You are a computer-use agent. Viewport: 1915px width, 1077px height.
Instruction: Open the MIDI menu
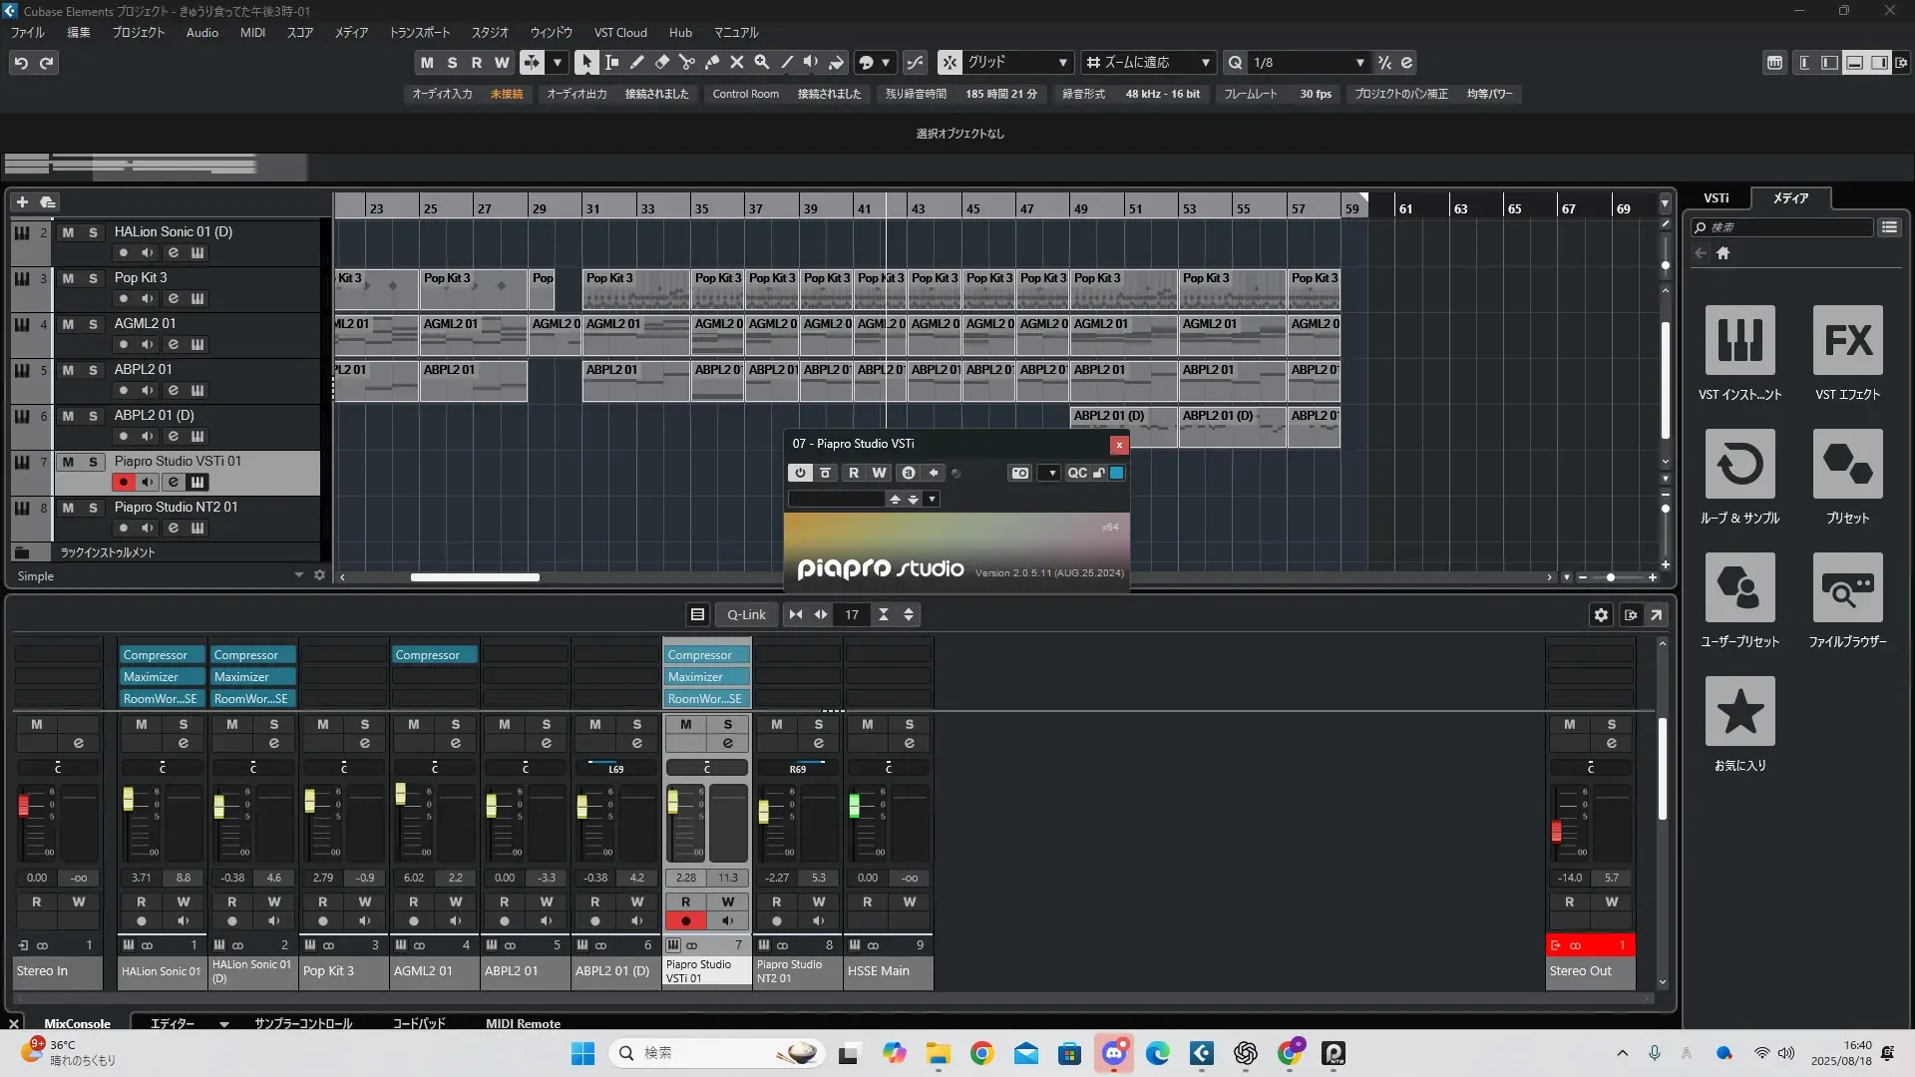(x=252, y=33)
